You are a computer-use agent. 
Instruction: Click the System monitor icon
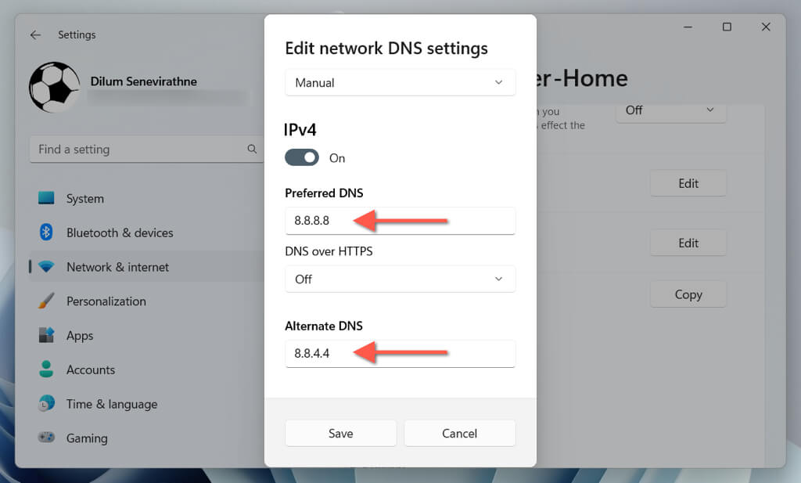46,199
